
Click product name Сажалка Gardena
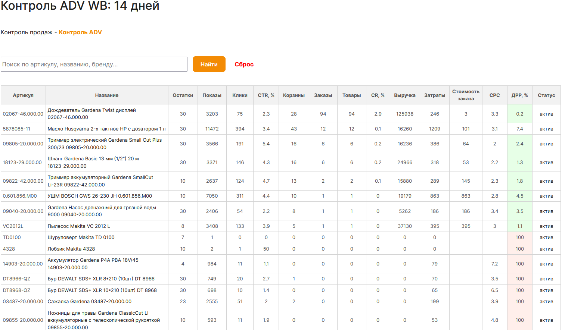(x=90, y=301)
